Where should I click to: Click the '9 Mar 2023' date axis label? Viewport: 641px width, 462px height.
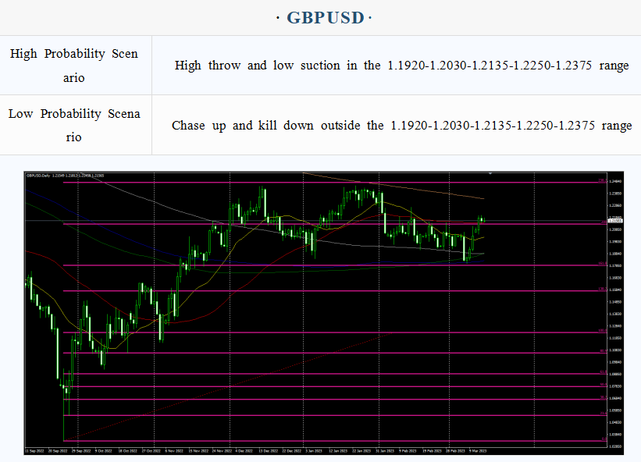478,451
